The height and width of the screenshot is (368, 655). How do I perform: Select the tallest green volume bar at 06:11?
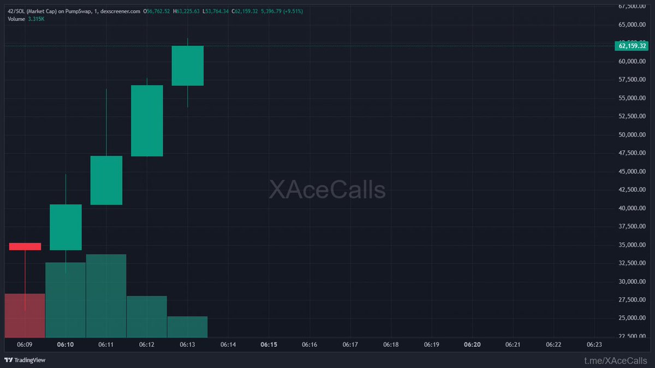pos(106,295)
